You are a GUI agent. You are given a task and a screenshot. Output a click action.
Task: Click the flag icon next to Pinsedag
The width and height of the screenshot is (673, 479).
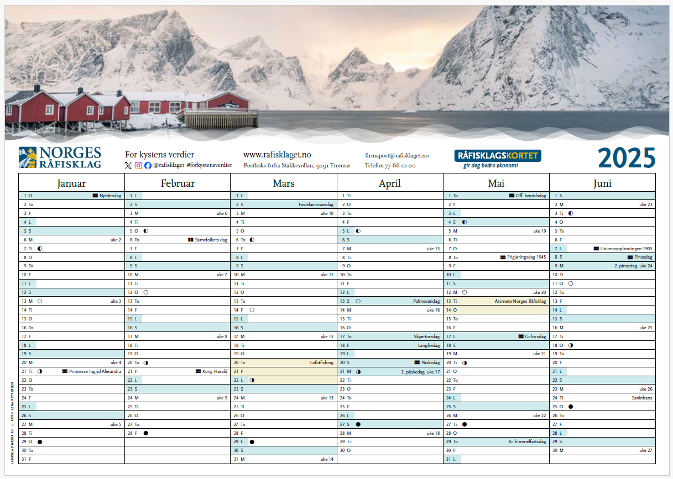point(630,257)
